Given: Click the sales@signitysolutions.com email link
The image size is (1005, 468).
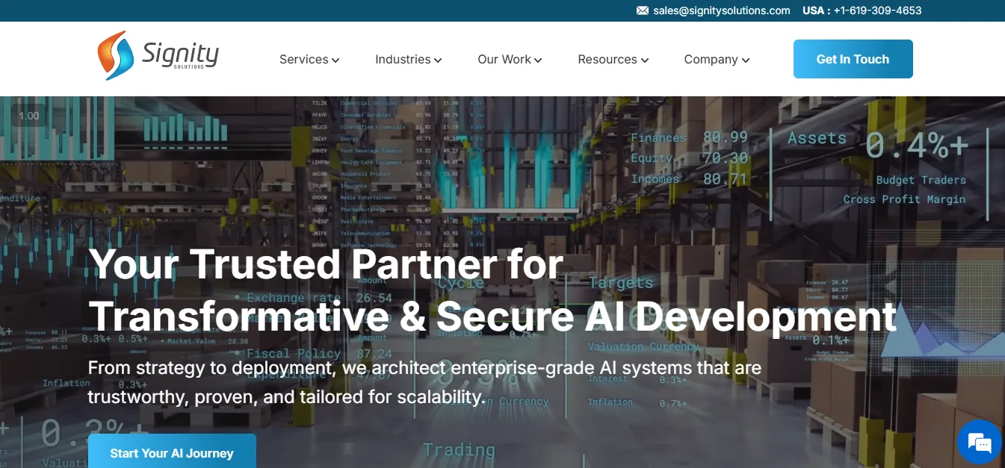Looking at the screenshot, I should 722,10.
